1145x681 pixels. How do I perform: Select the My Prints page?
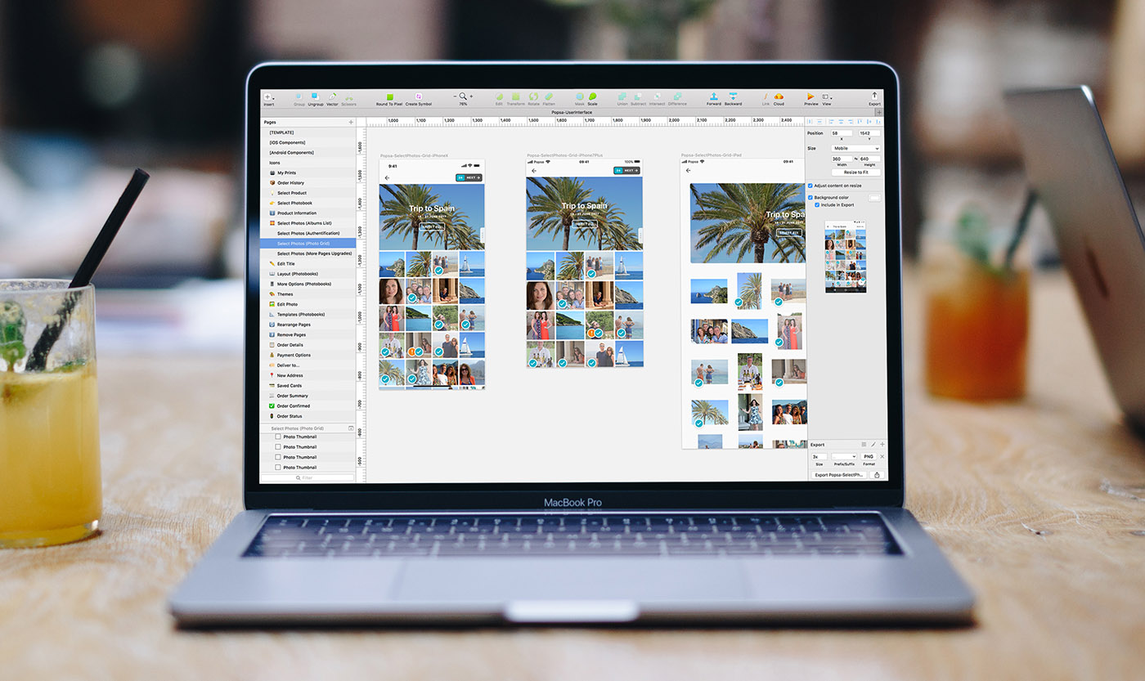pyautogui.click(x=309, y=172)
